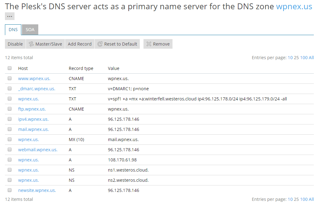Show All entries using the bottom pager
Viewport: 320px width, 207px height.
tap(311, 199)
